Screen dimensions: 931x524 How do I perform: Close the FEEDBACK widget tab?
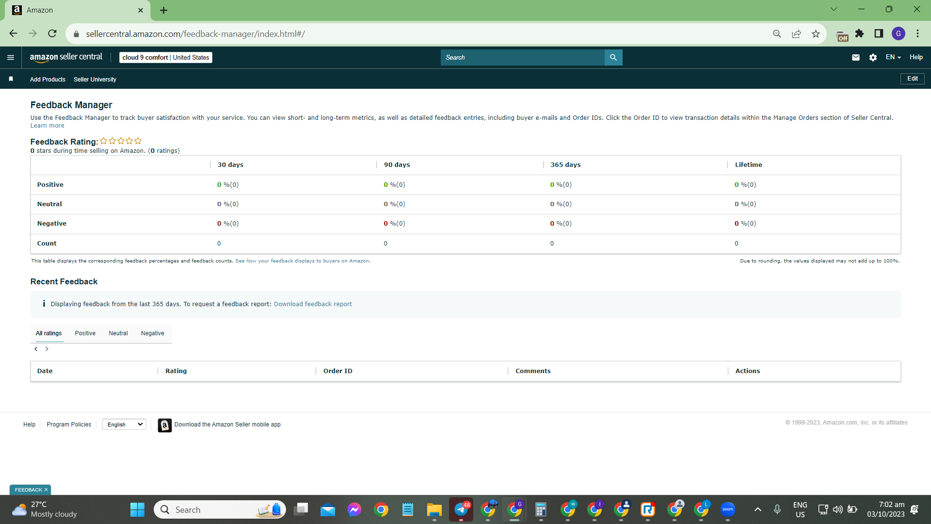pos(46,490)
